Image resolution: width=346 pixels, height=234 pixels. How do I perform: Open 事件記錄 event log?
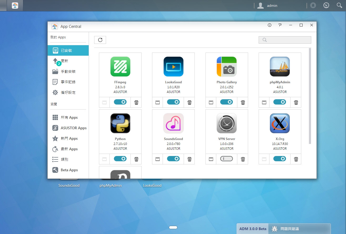pyautogui.click(x=68, y=82)
